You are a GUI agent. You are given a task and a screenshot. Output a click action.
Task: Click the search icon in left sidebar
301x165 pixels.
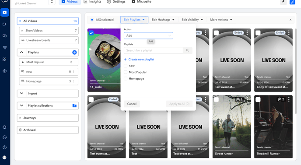(x=5, y=127)
